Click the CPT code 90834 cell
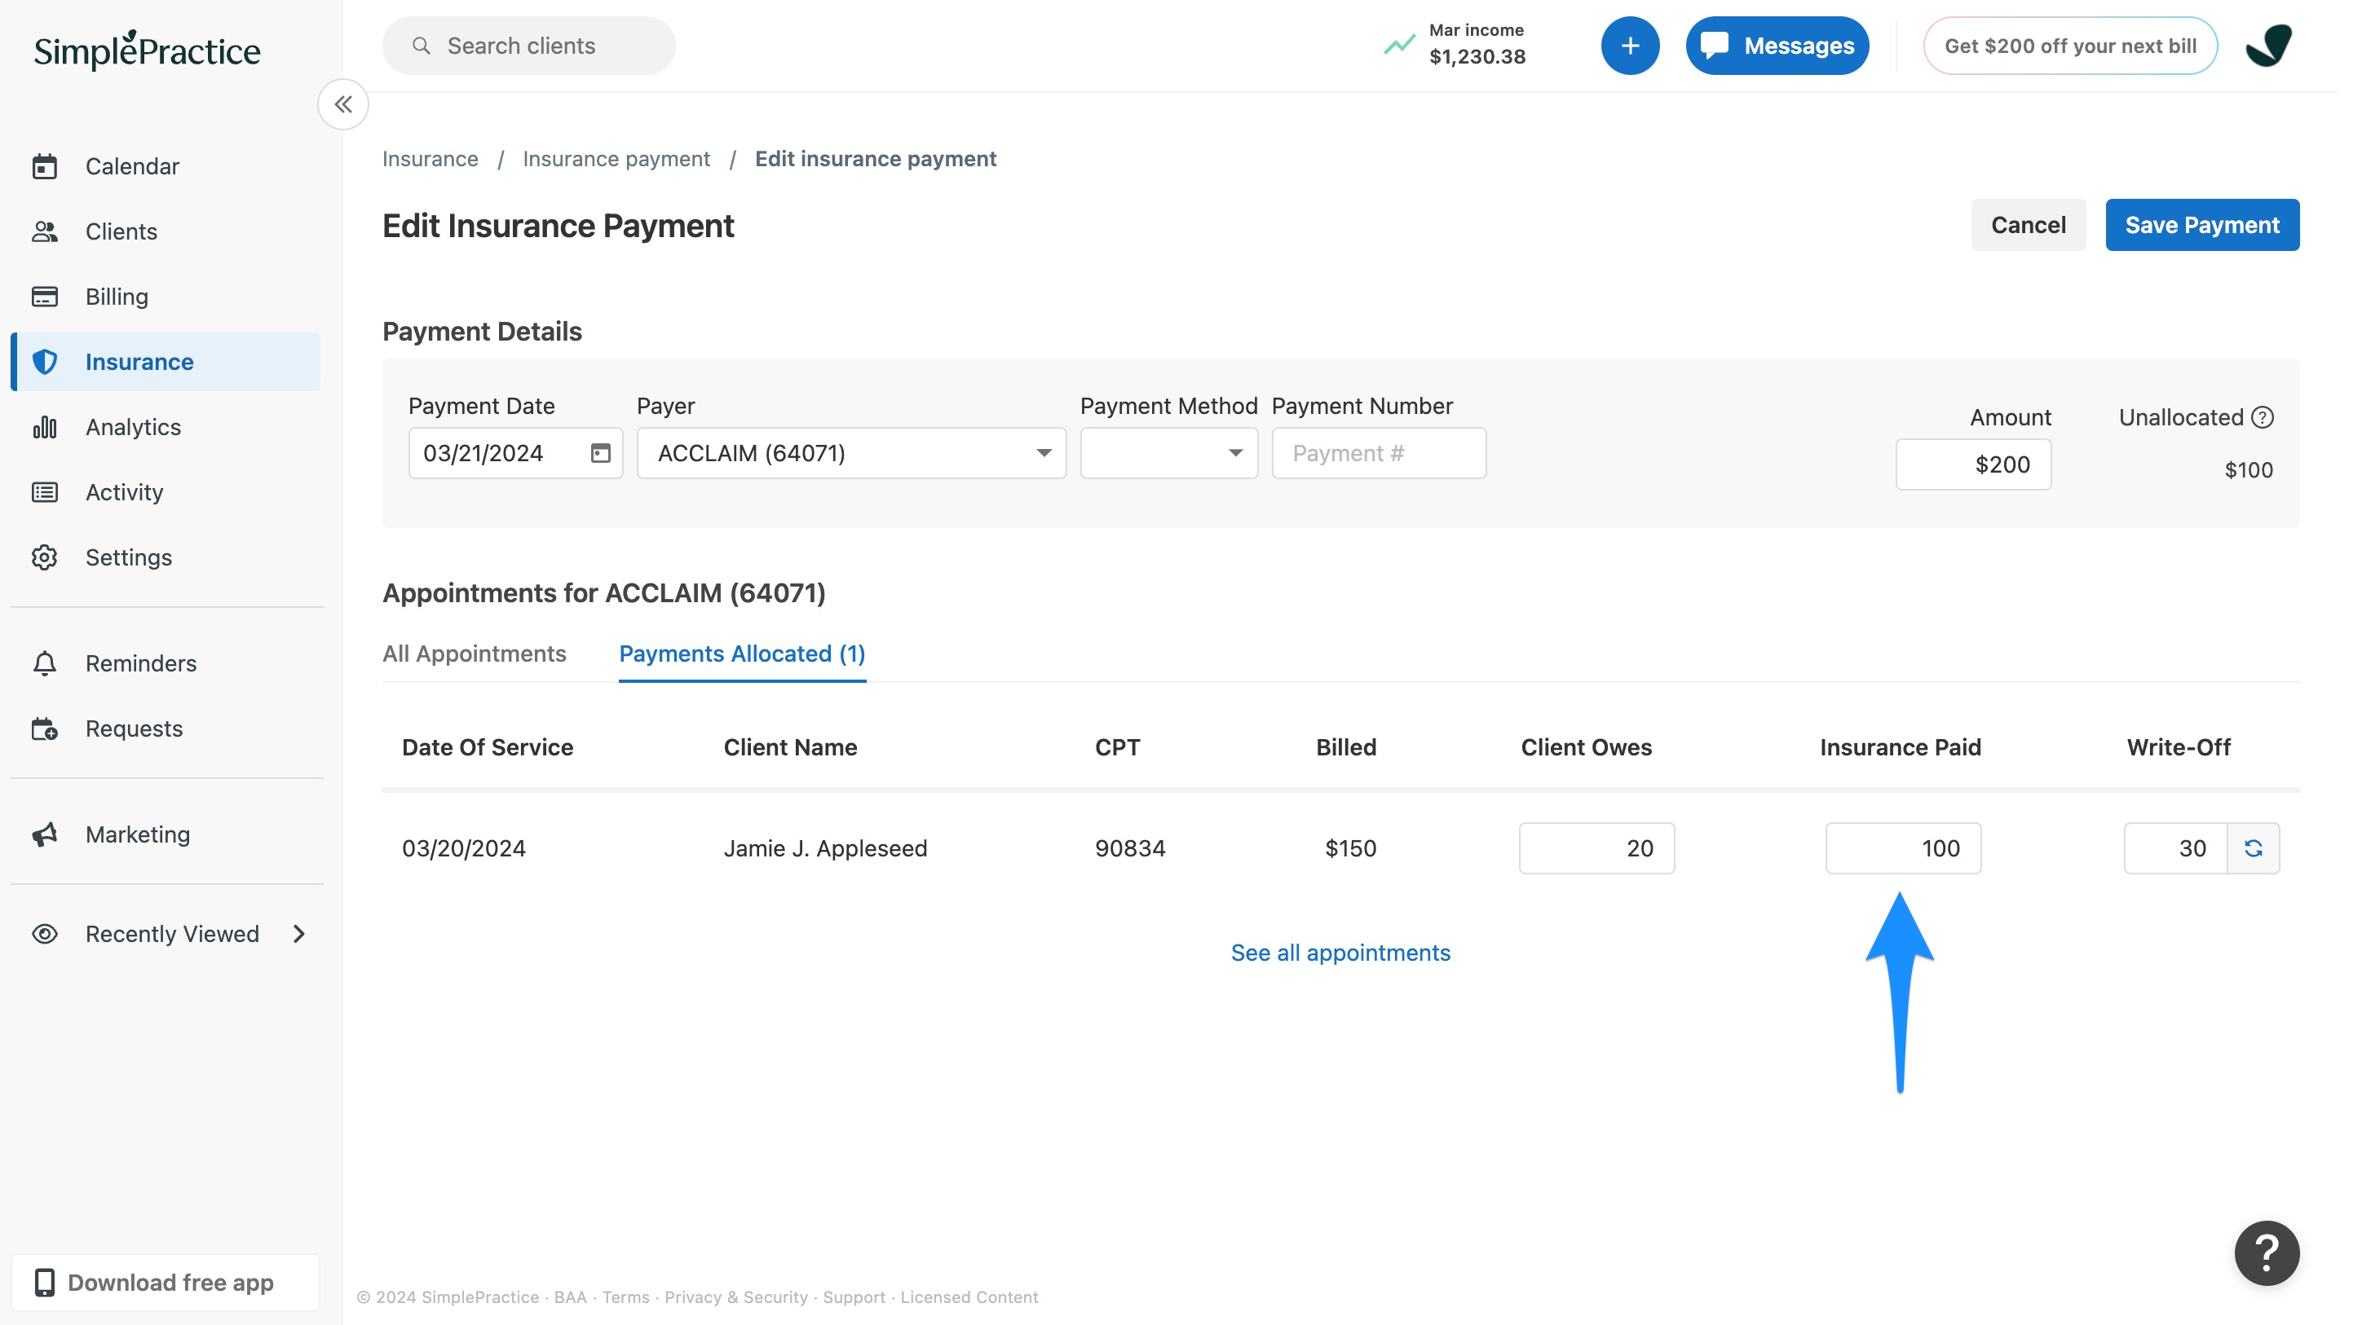 click(x=1130, y=848)
